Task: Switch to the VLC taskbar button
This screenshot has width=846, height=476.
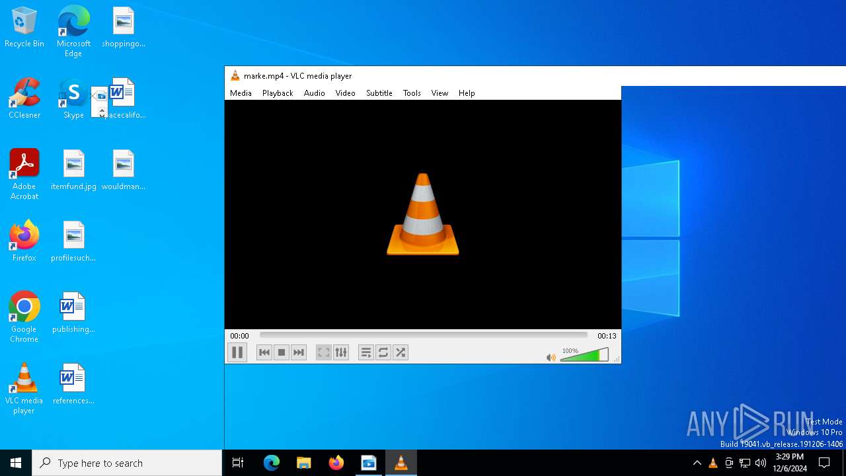Action: click(x=401, y=463)
